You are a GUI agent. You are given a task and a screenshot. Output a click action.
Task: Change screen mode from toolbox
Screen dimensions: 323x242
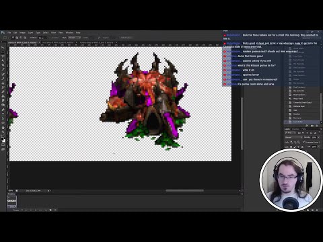coord(3,149)
